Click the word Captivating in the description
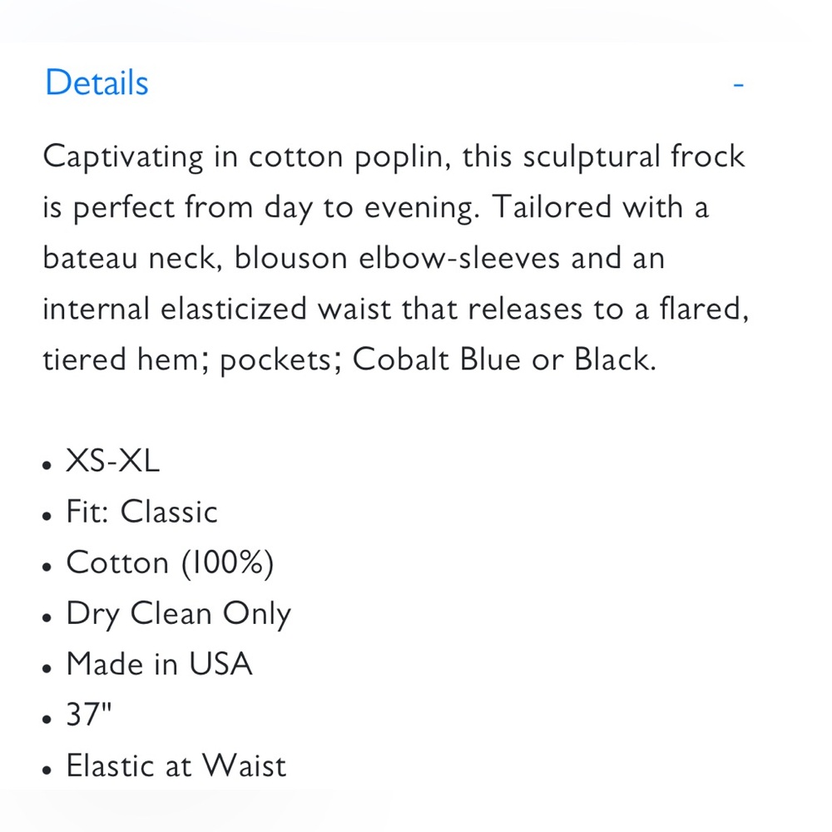The image size is (832, 832). pos(122,157)
